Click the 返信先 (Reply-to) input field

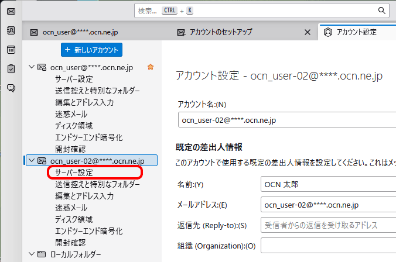tap(327, 225)
